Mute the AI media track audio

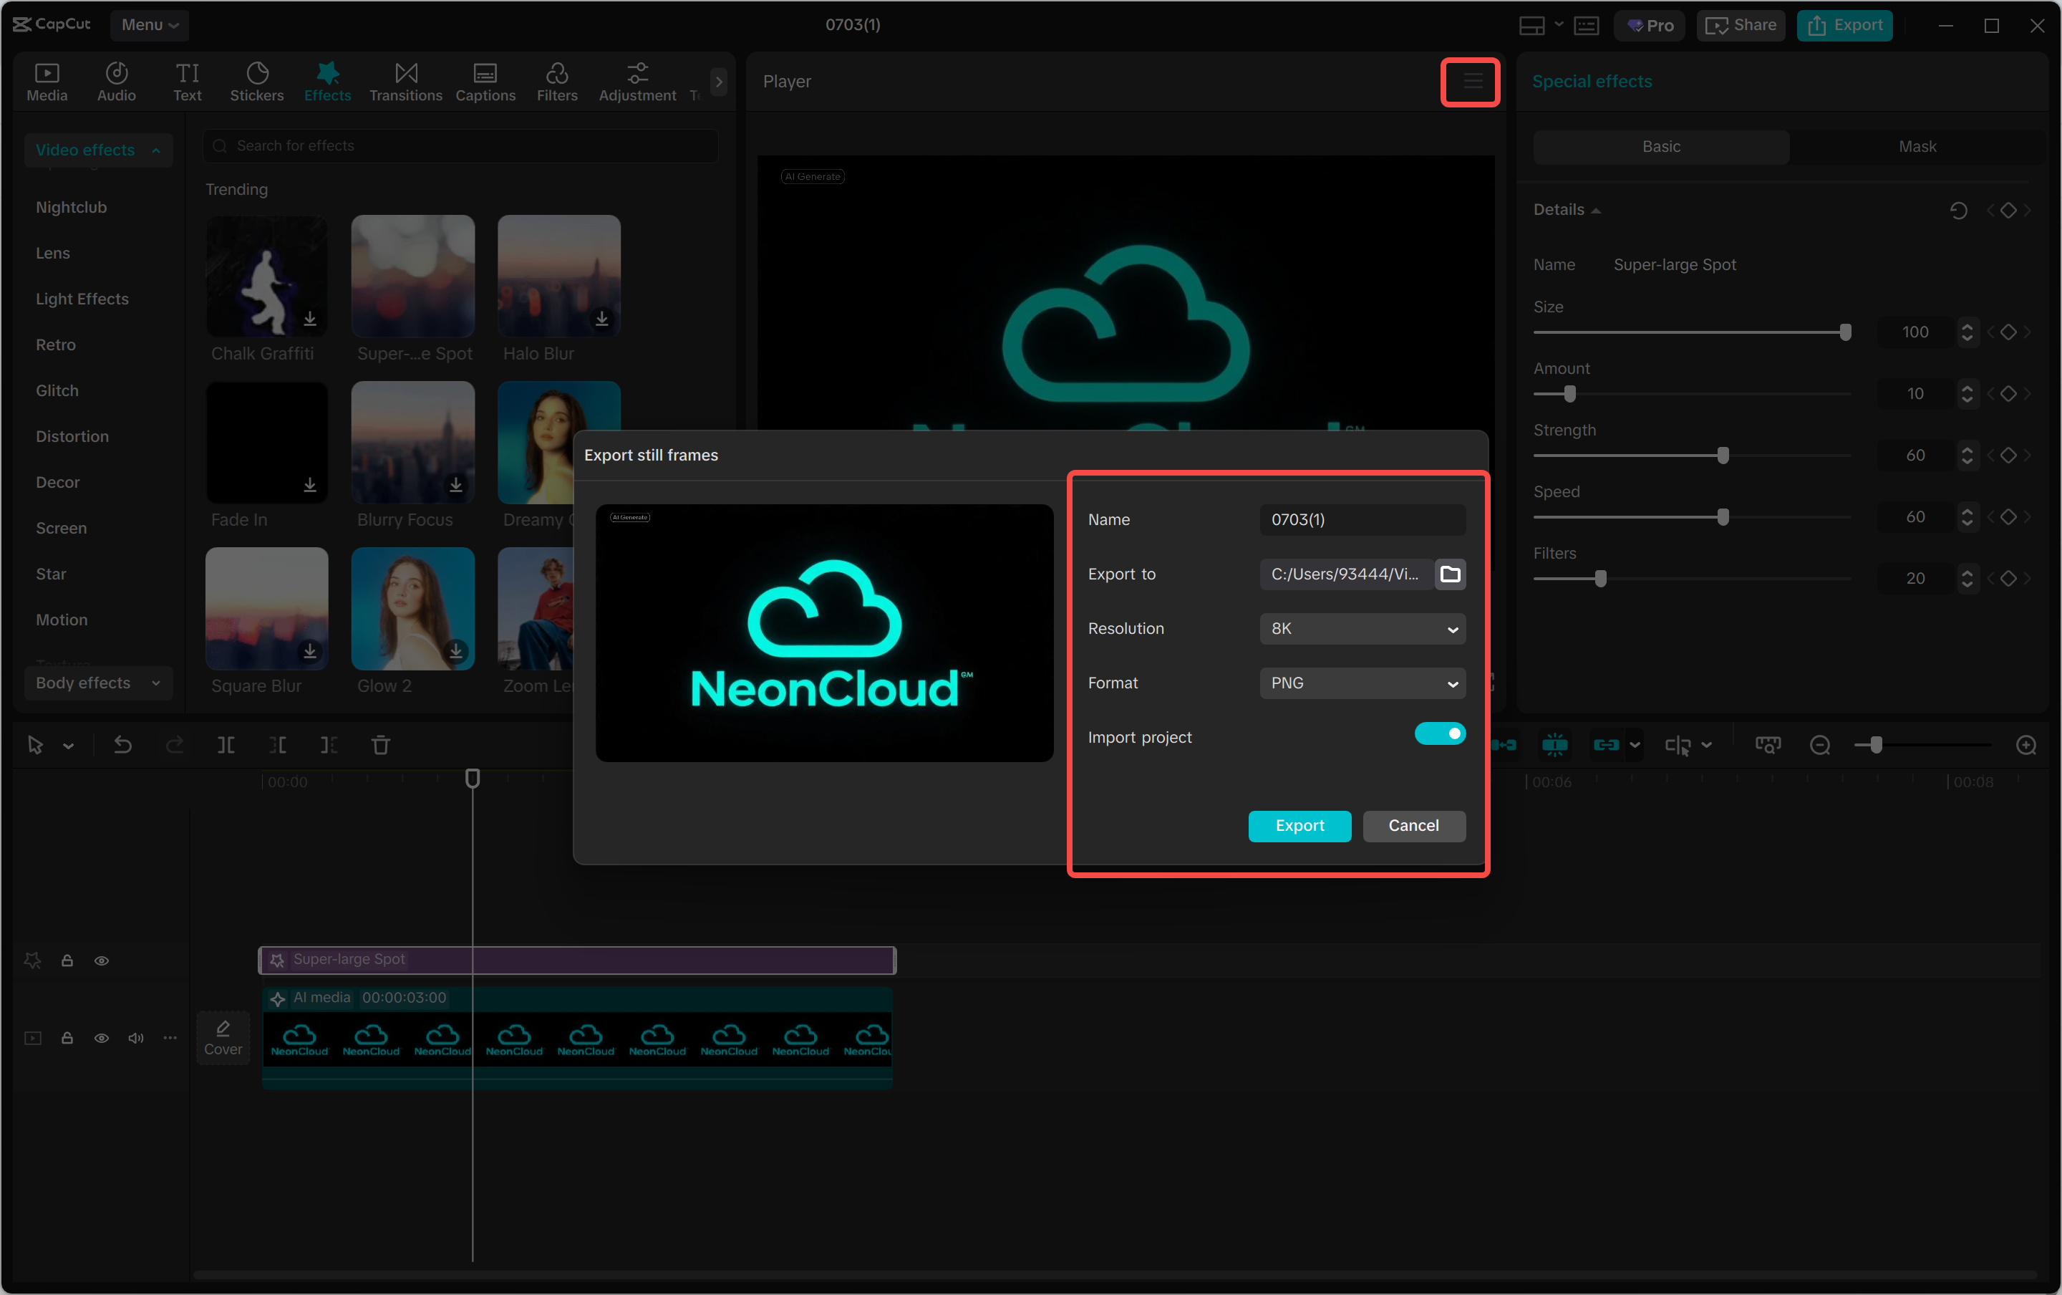coord(135,1037)
